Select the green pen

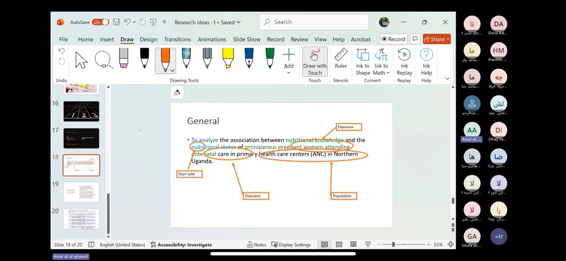tap(269, 58)
